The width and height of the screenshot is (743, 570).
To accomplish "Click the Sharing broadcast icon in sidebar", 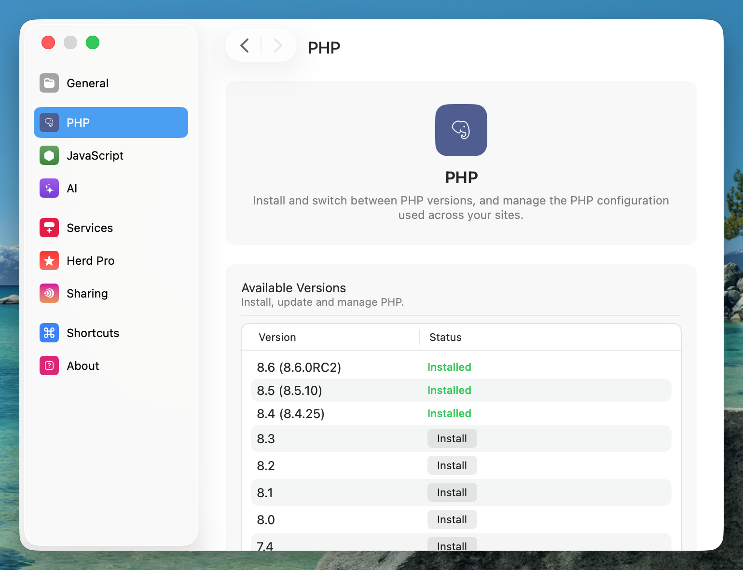I will click(x=49, y=293).
